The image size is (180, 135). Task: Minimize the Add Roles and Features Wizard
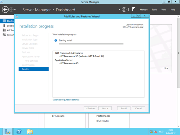[x=134, y=16]
